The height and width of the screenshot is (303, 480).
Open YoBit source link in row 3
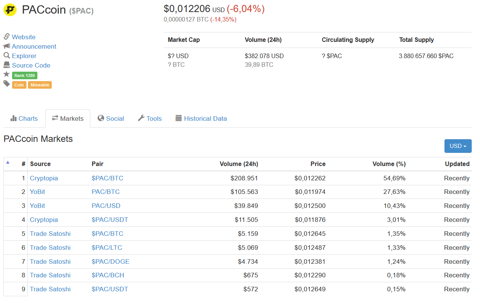(x=37, y=206)
